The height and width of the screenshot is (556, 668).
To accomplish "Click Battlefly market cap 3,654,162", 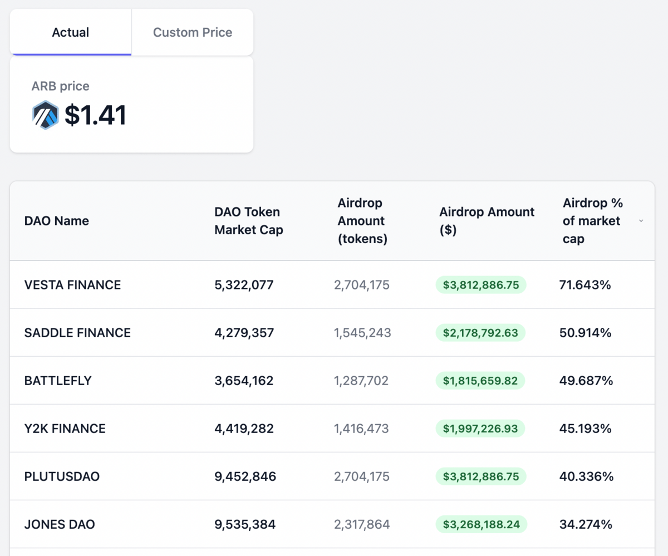I will pos(244,381).
